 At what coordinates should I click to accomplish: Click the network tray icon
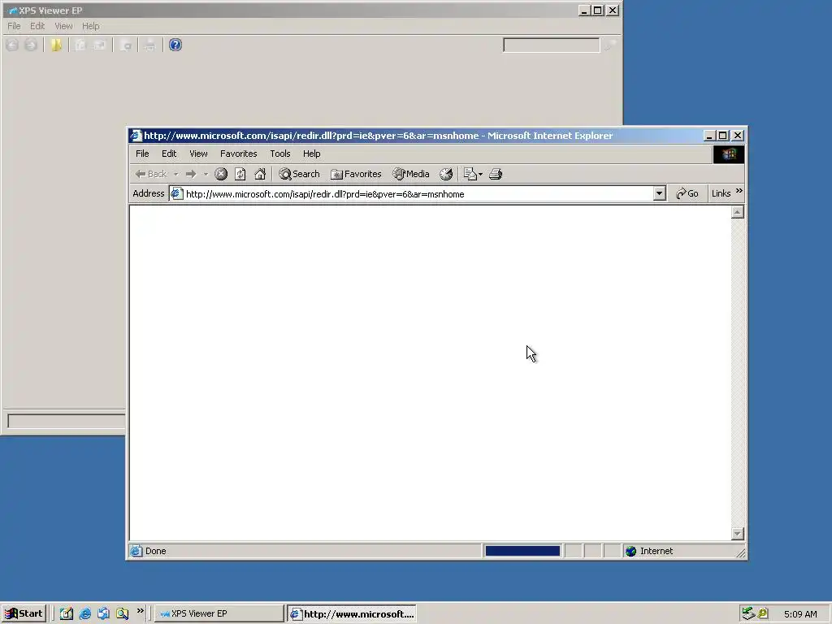[748, 613]
